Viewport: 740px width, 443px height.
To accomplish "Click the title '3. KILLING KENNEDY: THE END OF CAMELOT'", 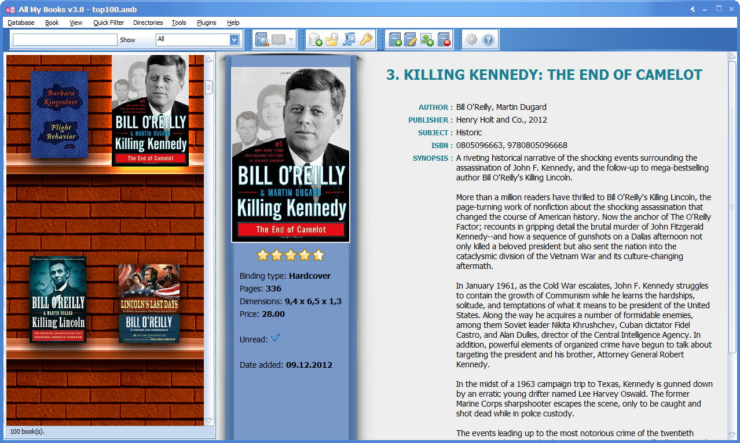I will [x=544, y=75].
